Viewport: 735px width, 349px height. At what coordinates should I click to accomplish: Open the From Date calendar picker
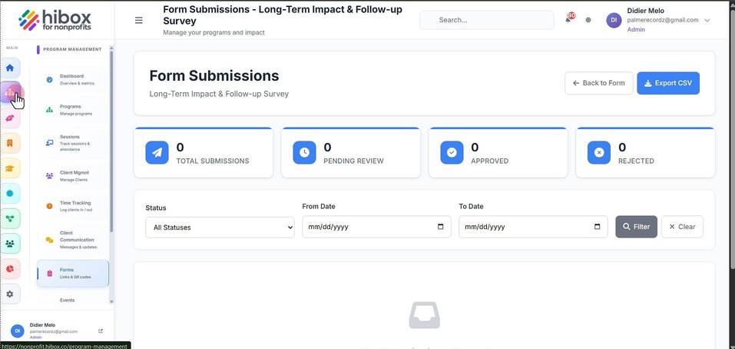[440, 227]
